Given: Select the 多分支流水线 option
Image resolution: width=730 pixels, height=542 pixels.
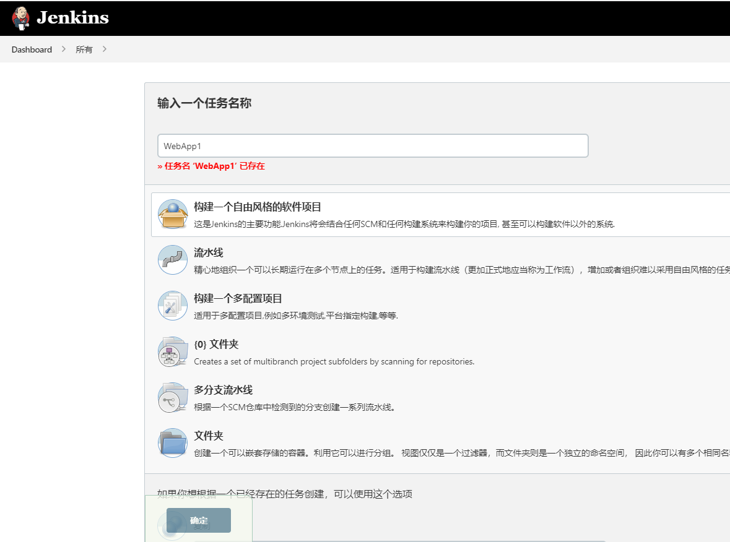Looking at the screenshot, I should click(223, 390).
